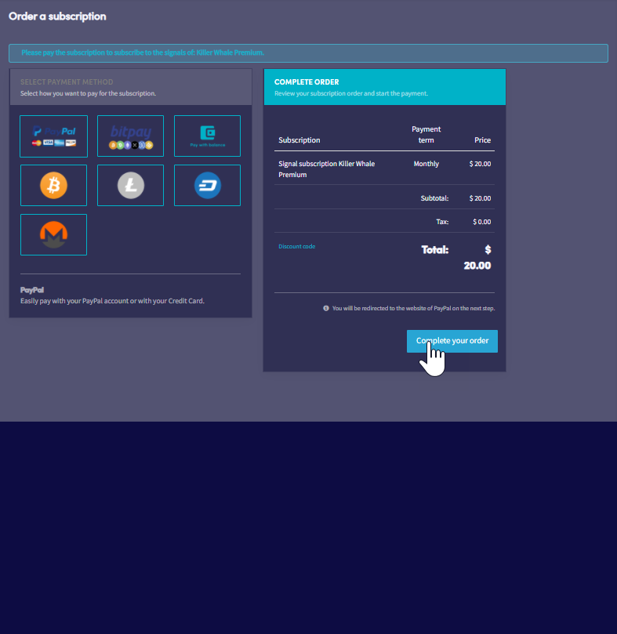The width and height of the screenshot is (617, 634).
Task: Click the Subscription column header
Action: click(299, 140)
